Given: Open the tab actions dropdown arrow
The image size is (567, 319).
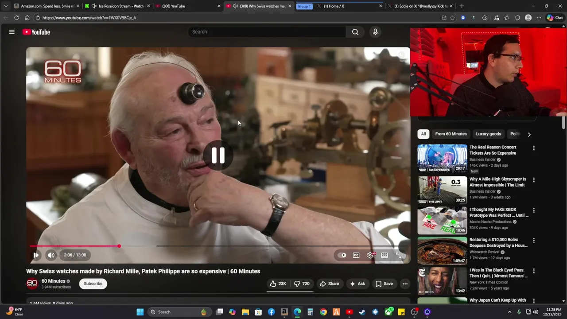Looking at the screenshot, I should point(5,6).
